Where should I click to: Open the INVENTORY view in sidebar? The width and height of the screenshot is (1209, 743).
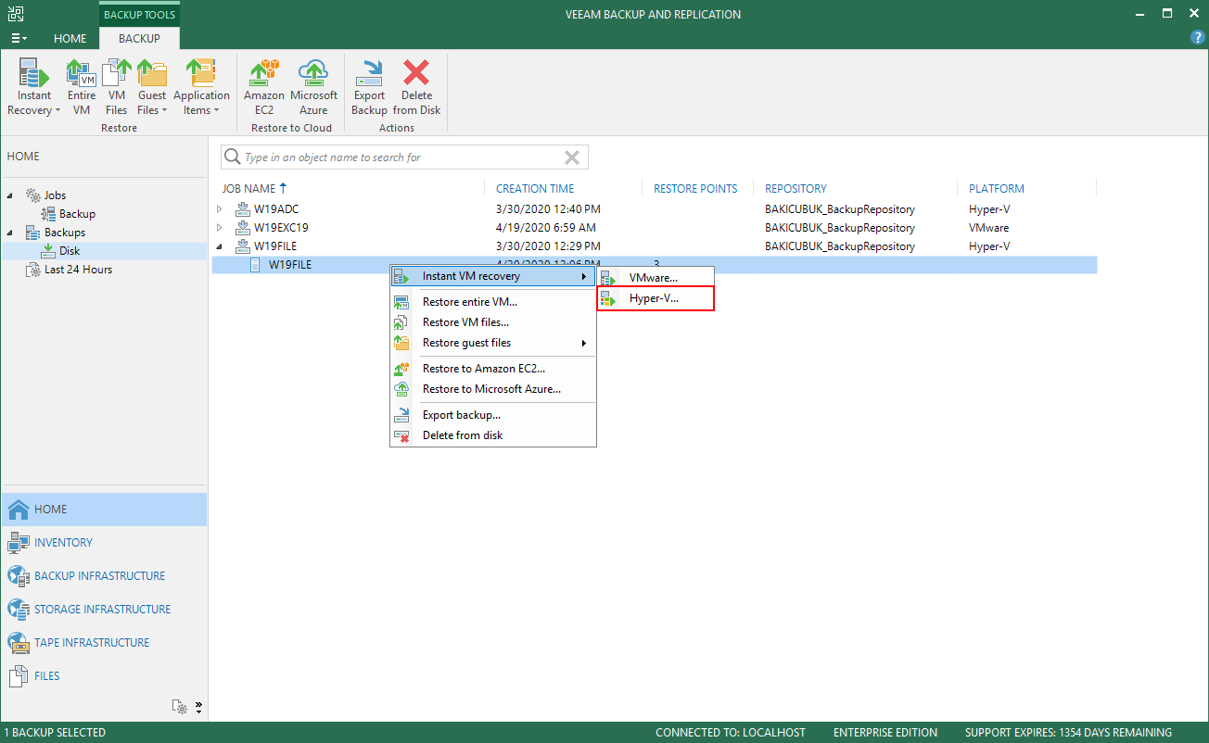104,543
